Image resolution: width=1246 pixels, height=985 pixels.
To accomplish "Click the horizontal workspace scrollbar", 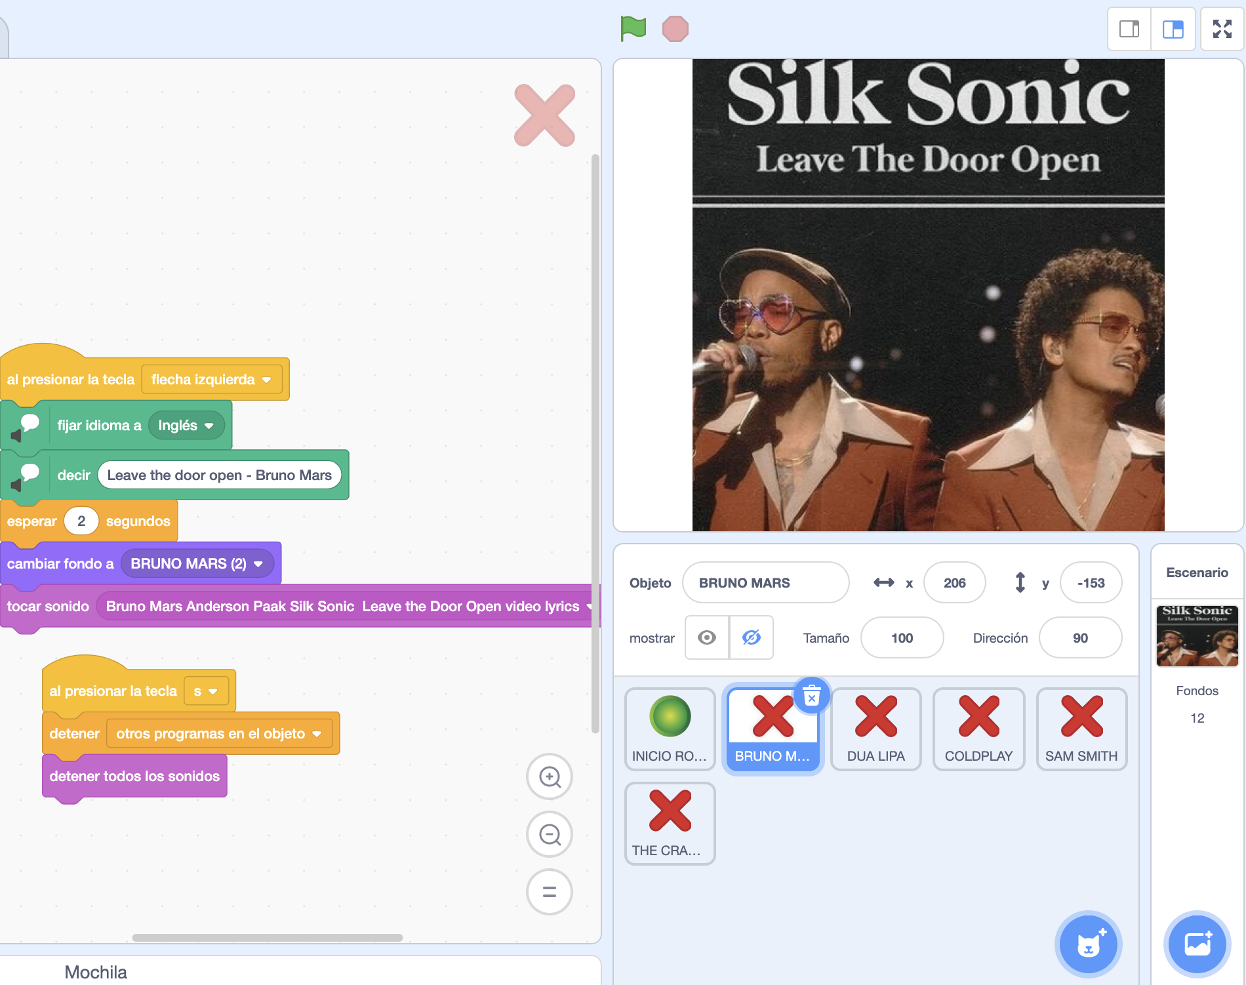I will pyautogui.click(x=268, y=938).
